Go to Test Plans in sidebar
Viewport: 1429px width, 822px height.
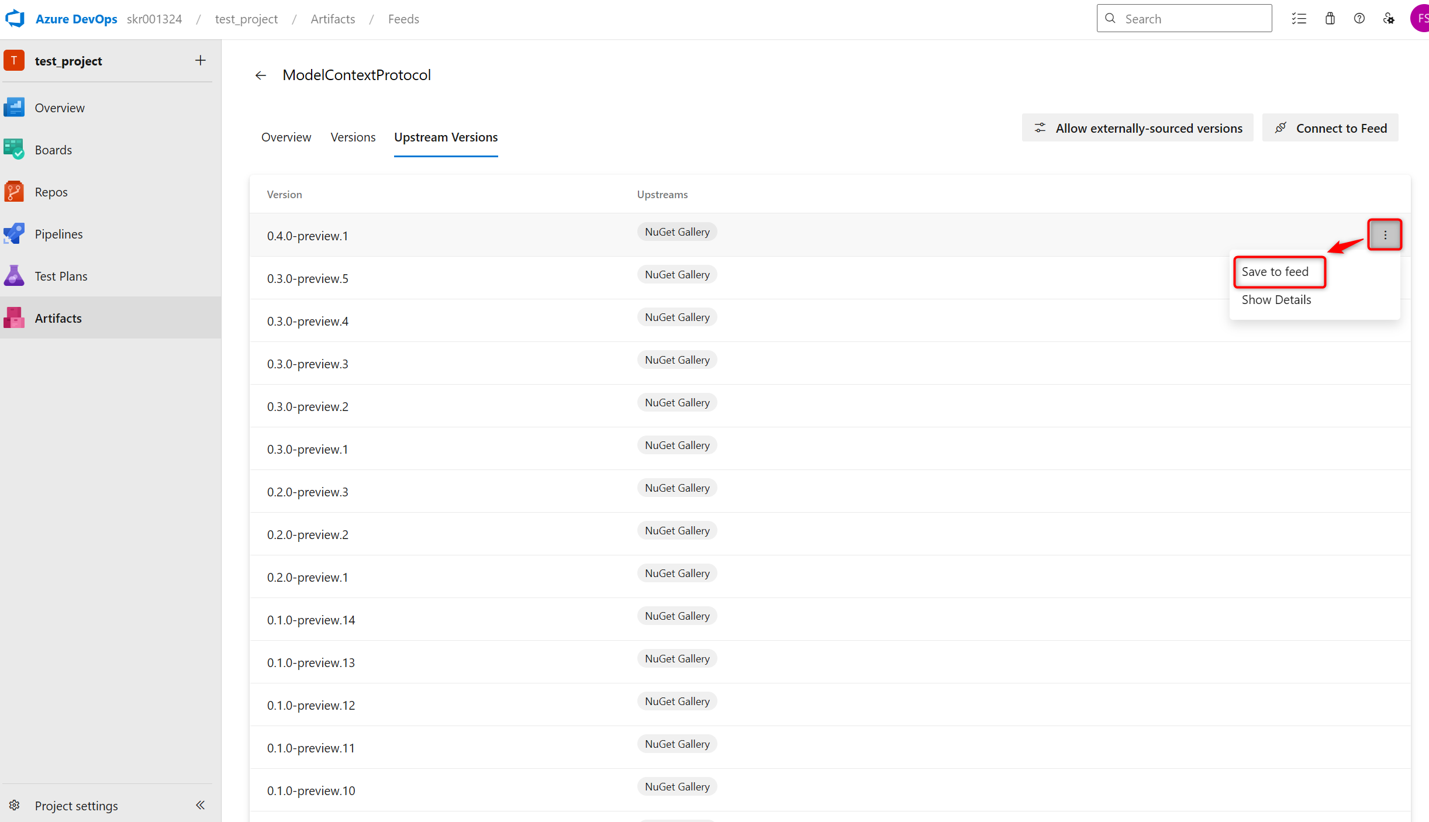pos(60,275)
